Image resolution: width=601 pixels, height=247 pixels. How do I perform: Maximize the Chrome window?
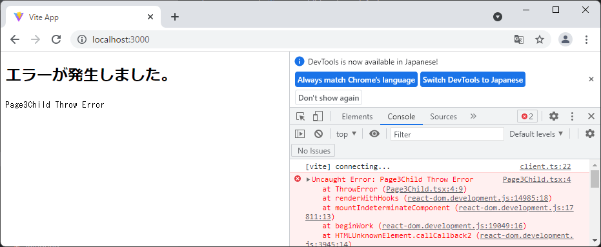click(x=555, y=10)
